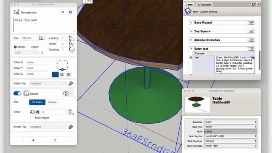Expand the Top Square section
The image size is (272, 153).
pos(191,31)
